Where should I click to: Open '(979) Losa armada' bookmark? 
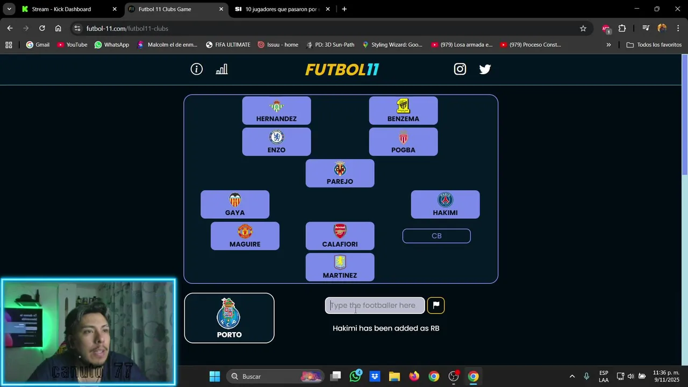coord(462,45)
